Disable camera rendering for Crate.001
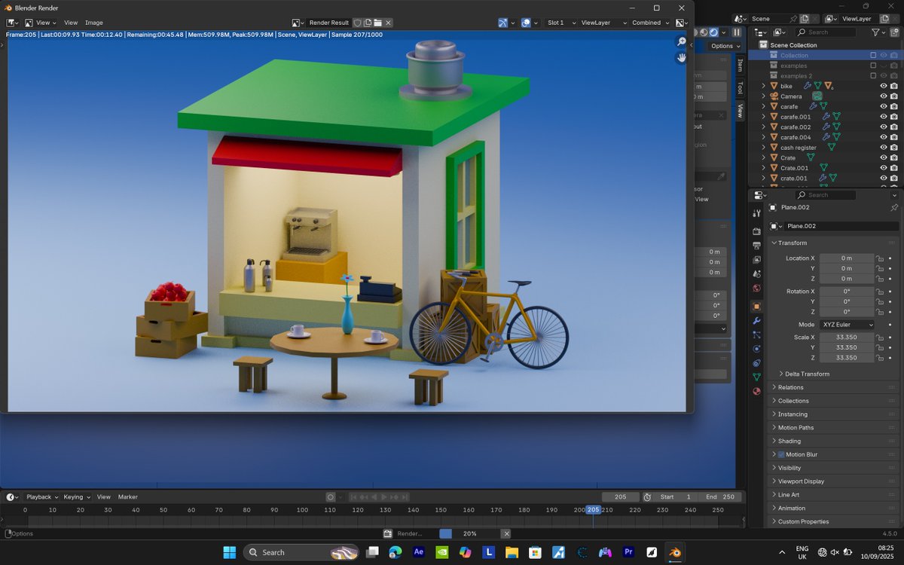 pyautogui.click(x=894, y=168)
